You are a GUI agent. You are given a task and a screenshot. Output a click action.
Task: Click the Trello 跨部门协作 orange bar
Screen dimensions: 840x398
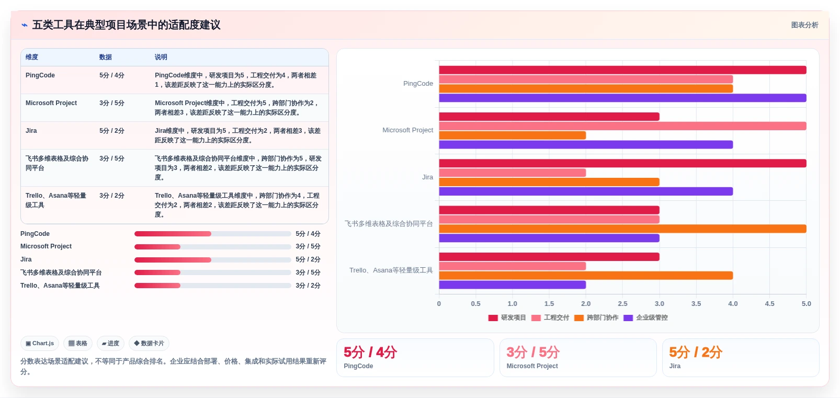[x=586, y=276]
